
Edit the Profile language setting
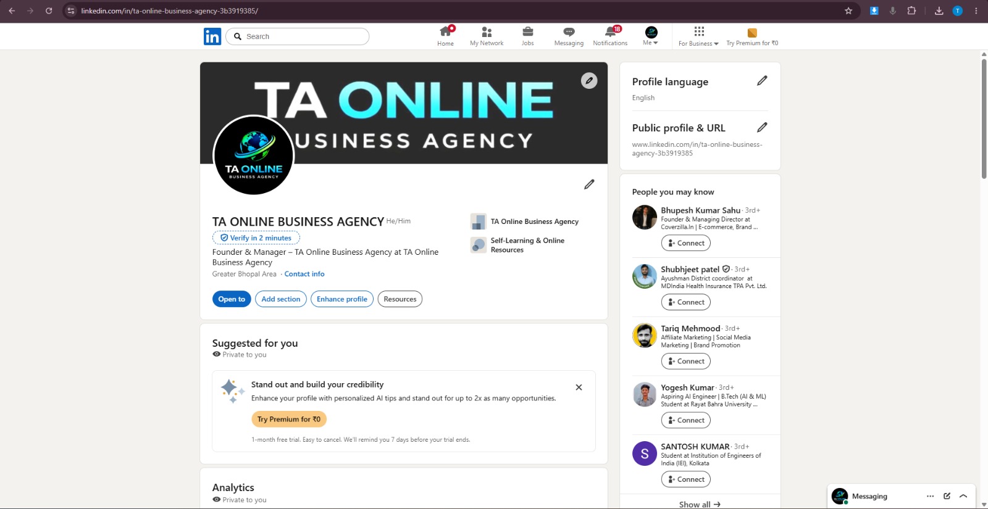(762, 81)
